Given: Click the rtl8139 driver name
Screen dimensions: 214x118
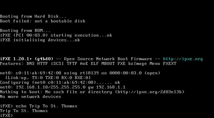Looking at the screenshot, I should [x=89, y=73].
